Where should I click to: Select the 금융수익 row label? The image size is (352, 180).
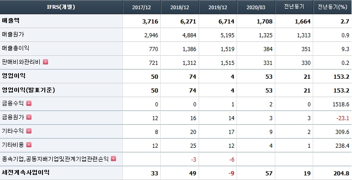[x=13, y=104]
